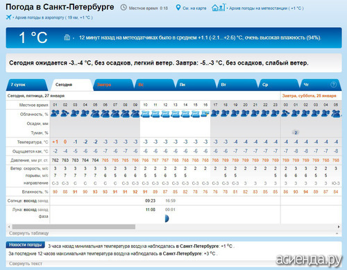The height and width of the screenshot is (270, 347).
Task: Click the 10:00 light cloud icon
Action: [145, 114]
